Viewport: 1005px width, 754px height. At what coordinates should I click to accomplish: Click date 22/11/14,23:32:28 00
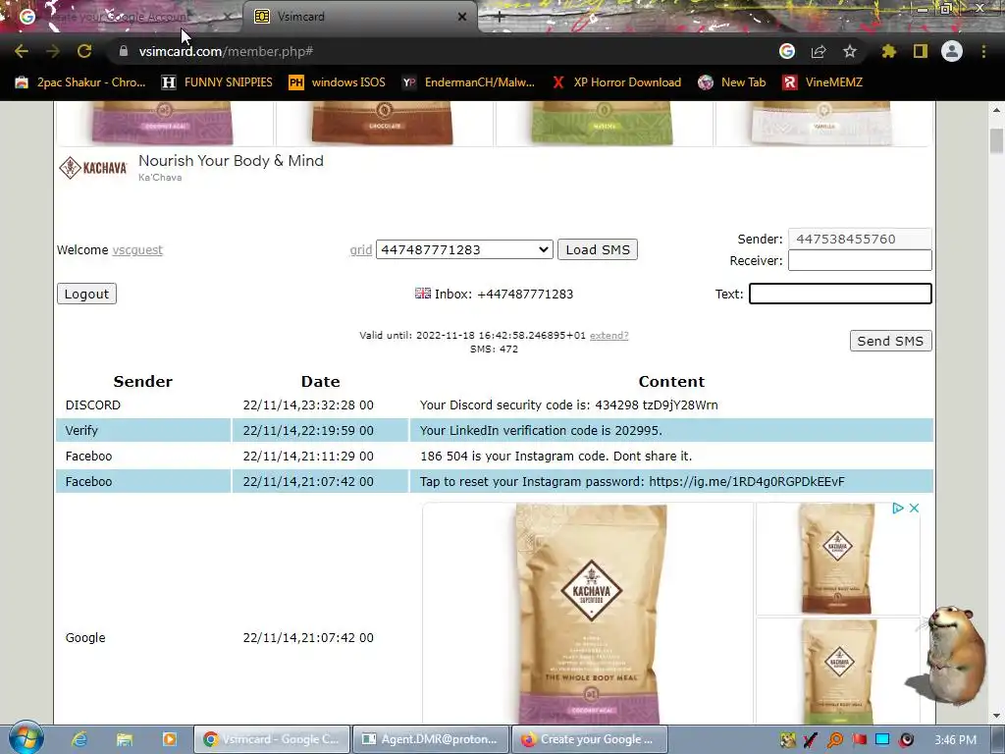coord(308,405)
